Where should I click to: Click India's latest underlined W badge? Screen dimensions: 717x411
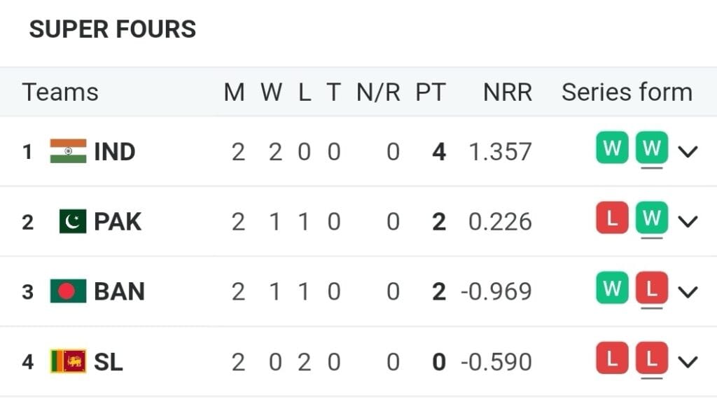[652, 148]
